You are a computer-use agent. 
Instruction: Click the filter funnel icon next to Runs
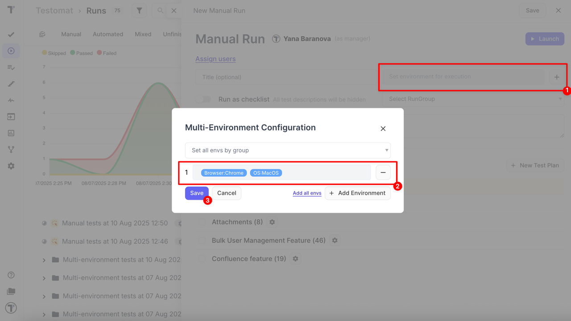tap(139, 11)
